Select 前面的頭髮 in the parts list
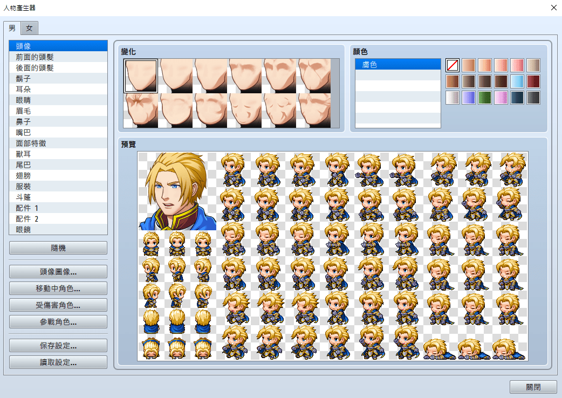 point(58,57)
